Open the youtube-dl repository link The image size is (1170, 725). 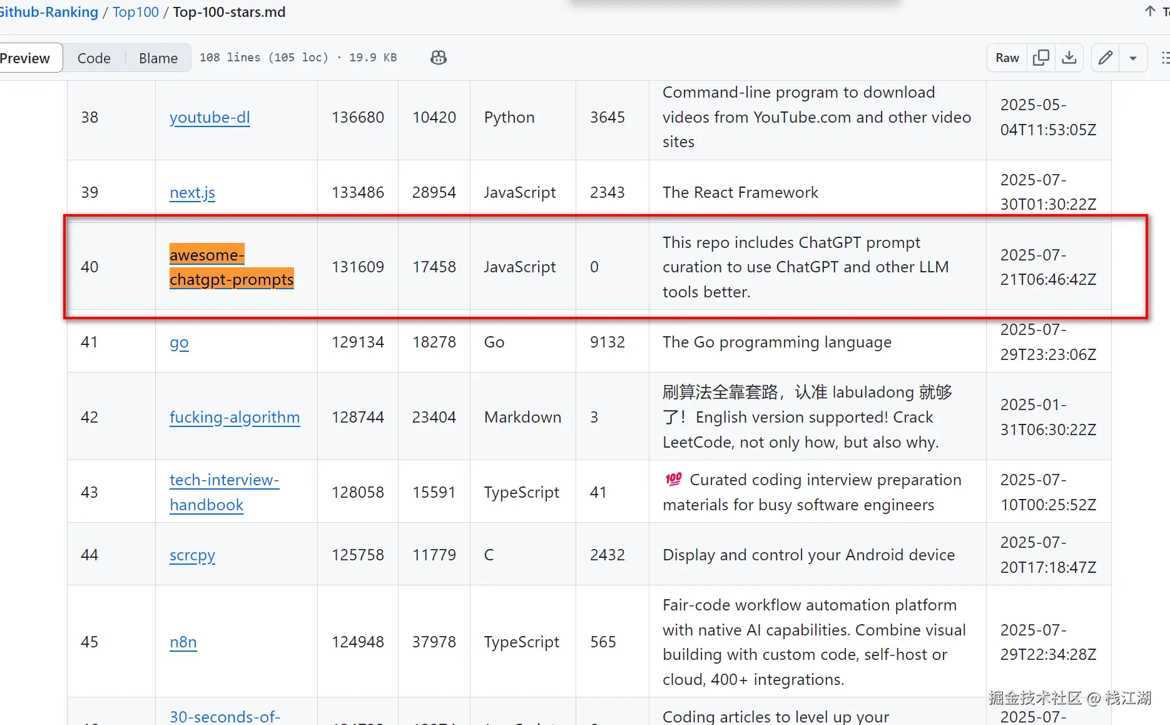[210, 117]
